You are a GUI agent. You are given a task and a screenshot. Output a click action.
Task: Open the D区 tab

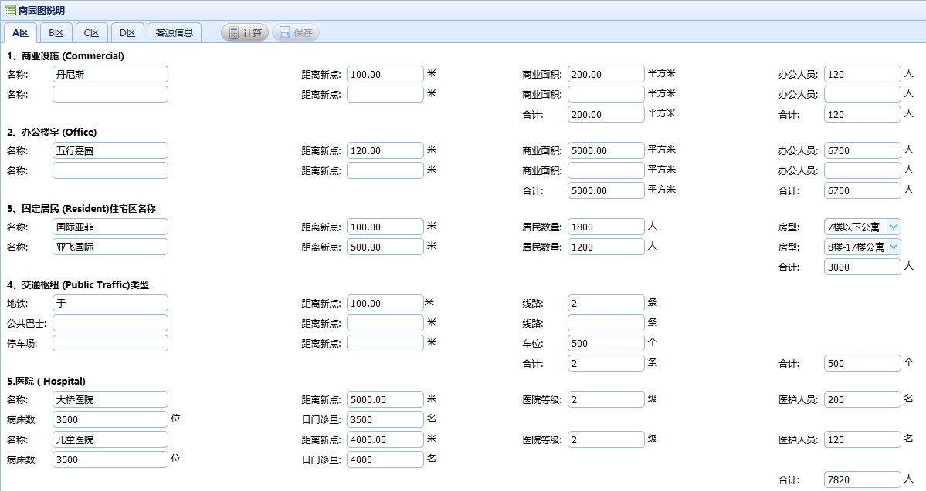127,32
